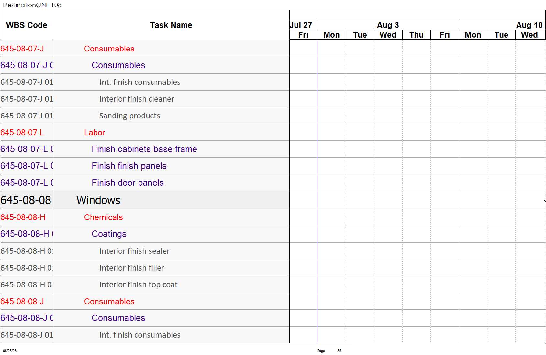
Task: Click WBS code 645-08-08 for Windows
Action: (26, 200)
